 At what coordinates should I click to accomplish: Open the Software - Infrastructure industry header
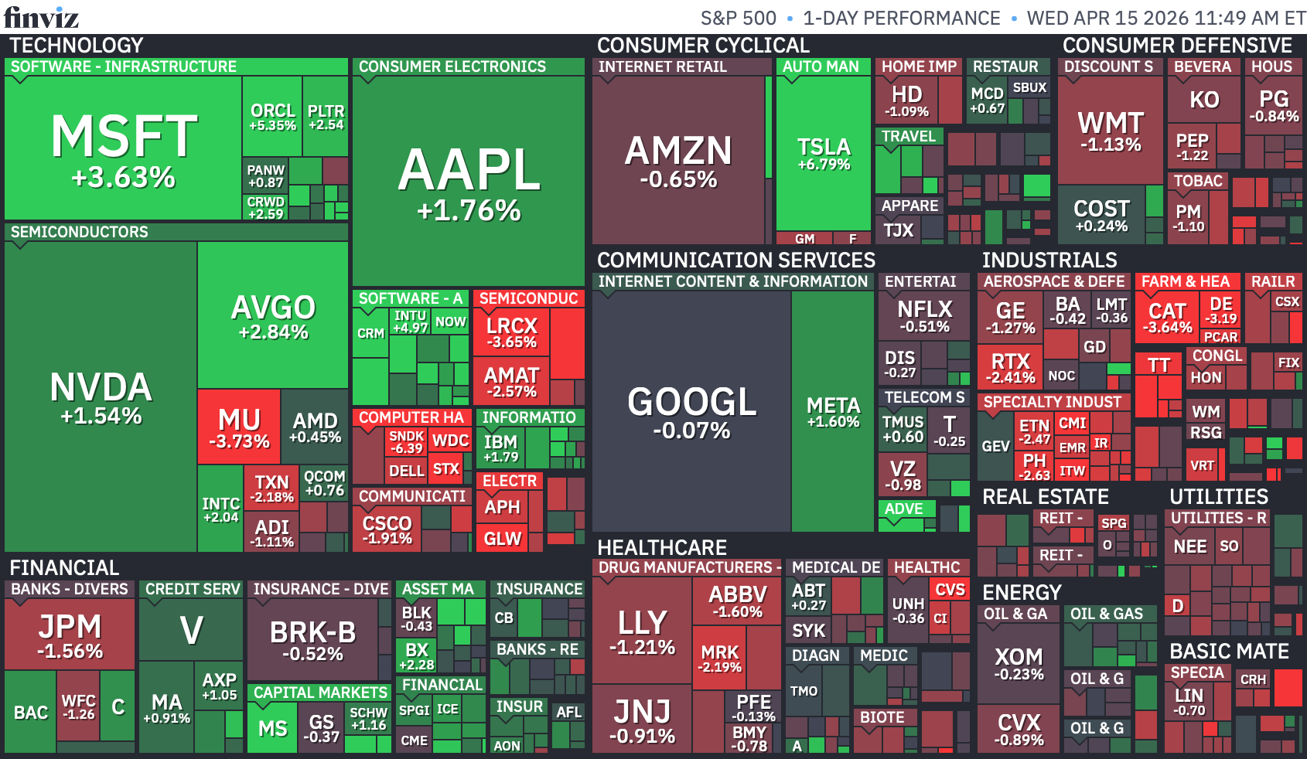point(124,66)
